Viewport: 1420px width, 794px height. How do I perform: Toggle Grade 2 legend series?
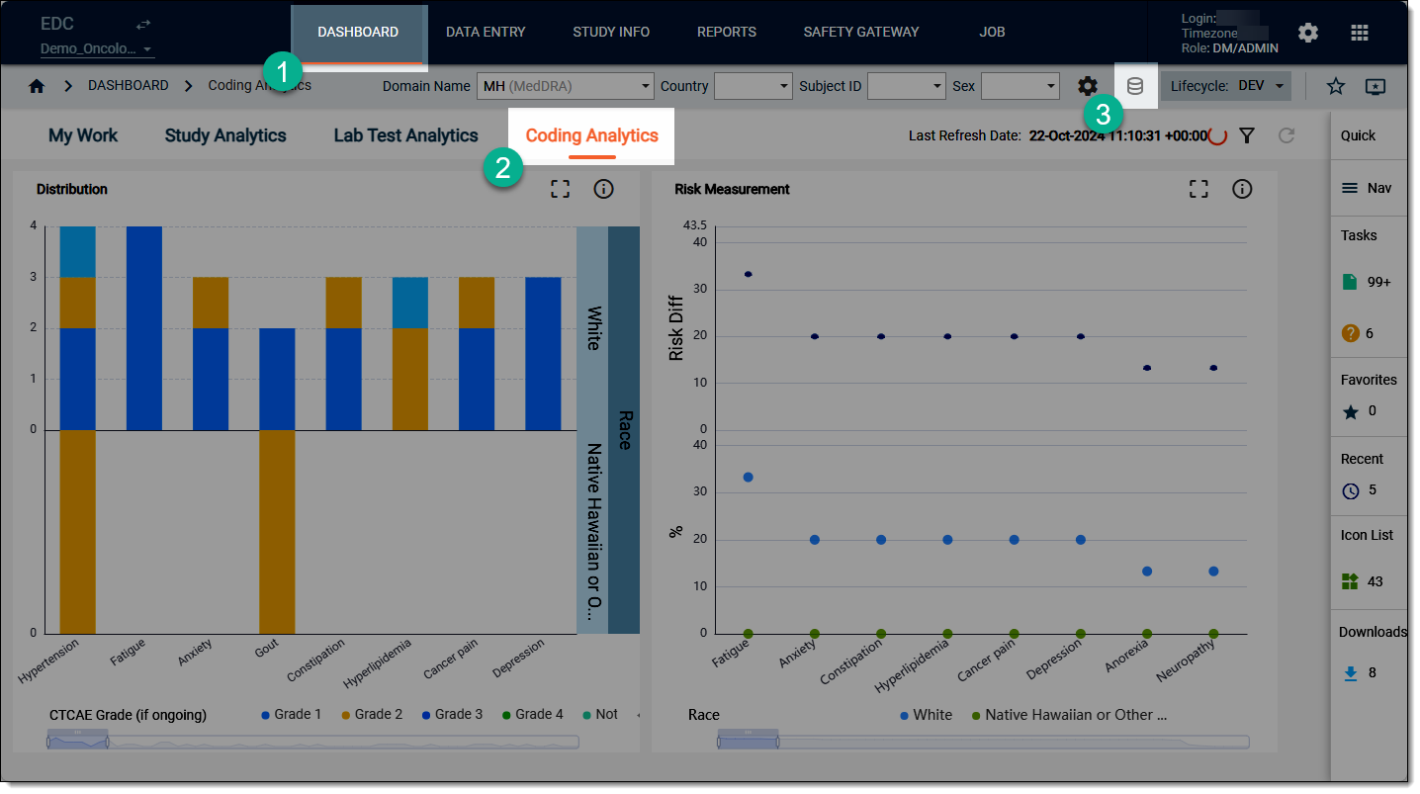(x=372, y=714)
